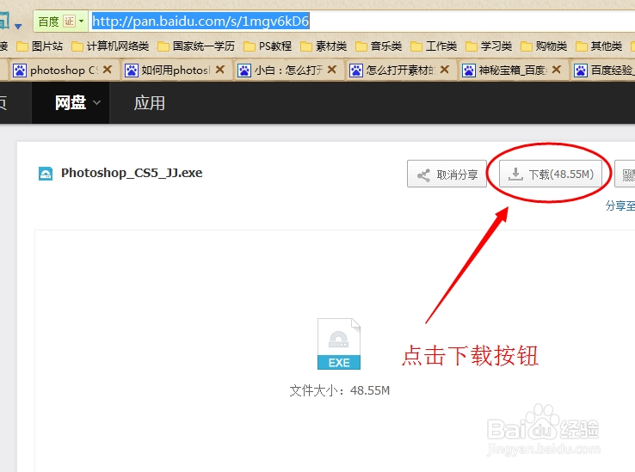This screenshot has width=635, height=472.
Task: Click Baidu paw icon on 神秘宝箱 tab
Action: point(469,70)
